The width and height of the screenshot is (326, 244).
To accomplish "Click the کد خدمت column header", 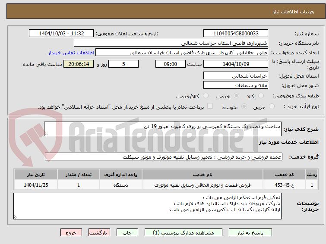I will coord(284,175).
